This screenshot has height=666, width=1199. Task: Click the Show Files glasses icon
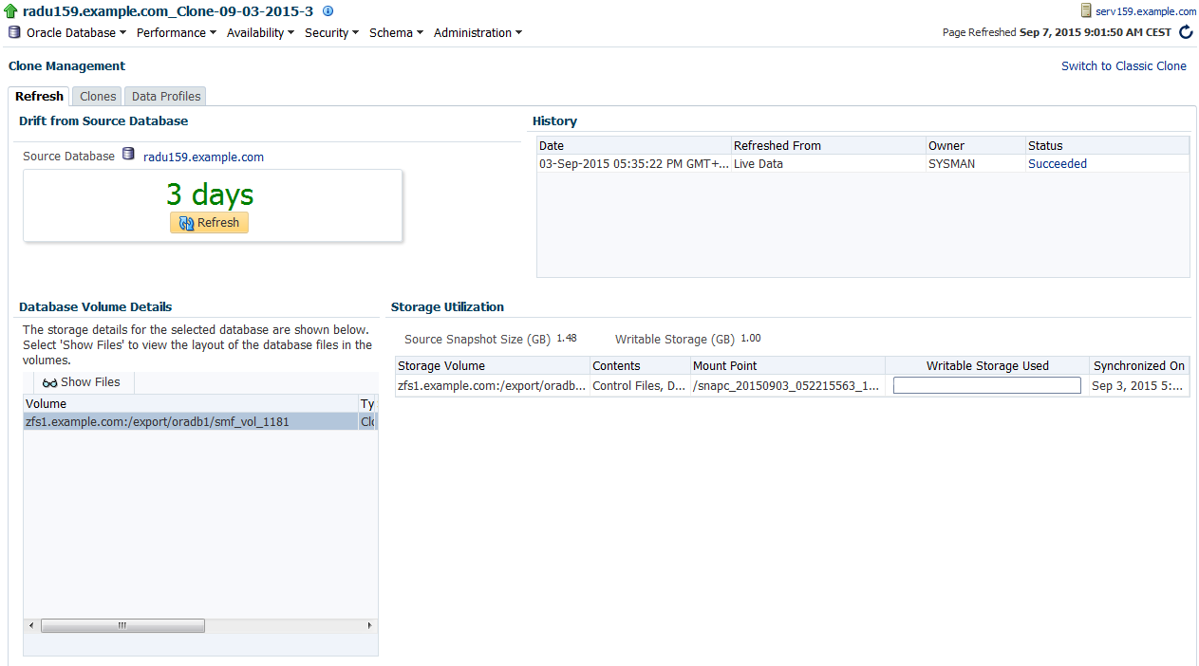pyautogui.click(x=50, y=382)
